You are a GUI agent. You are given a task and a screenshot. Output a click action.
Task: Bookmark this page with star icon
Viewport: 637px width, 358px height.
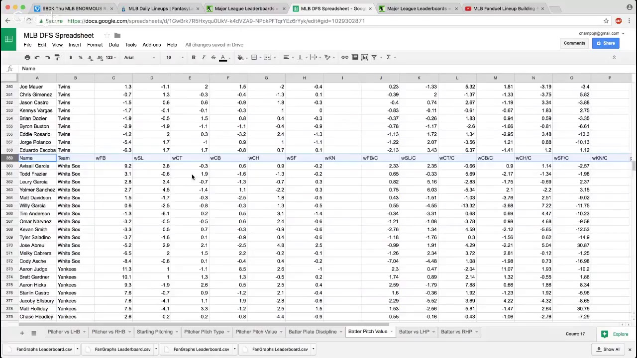click(x=606, y=21)
